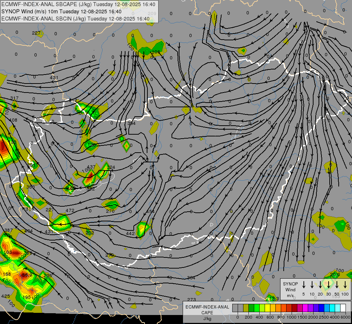Click legend tick label 400

click(x=259, y=317)
